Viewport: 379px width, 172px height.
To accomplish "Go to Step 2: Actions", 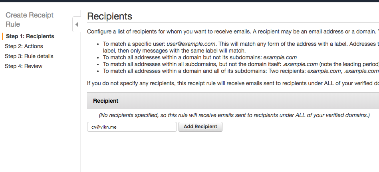I will pos(24,46).
